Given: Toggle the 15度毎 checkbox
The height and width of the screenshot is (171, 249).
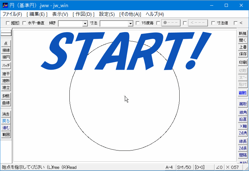Looking at the screenshot, I should [138, 23].
